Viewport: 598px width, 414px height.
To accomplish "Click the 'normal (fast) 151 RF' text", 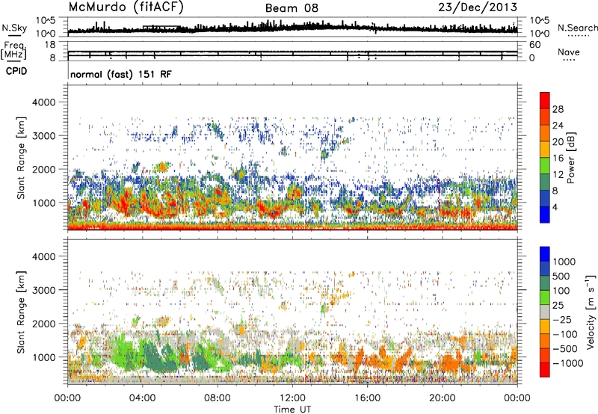I will [121, 74].
